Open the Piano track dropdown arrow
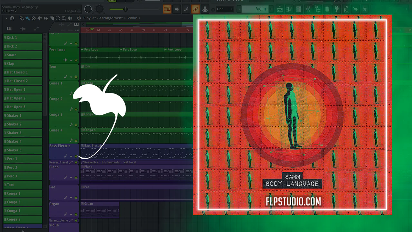The width and height of the screenshot is (412, 232). (71, 178)
